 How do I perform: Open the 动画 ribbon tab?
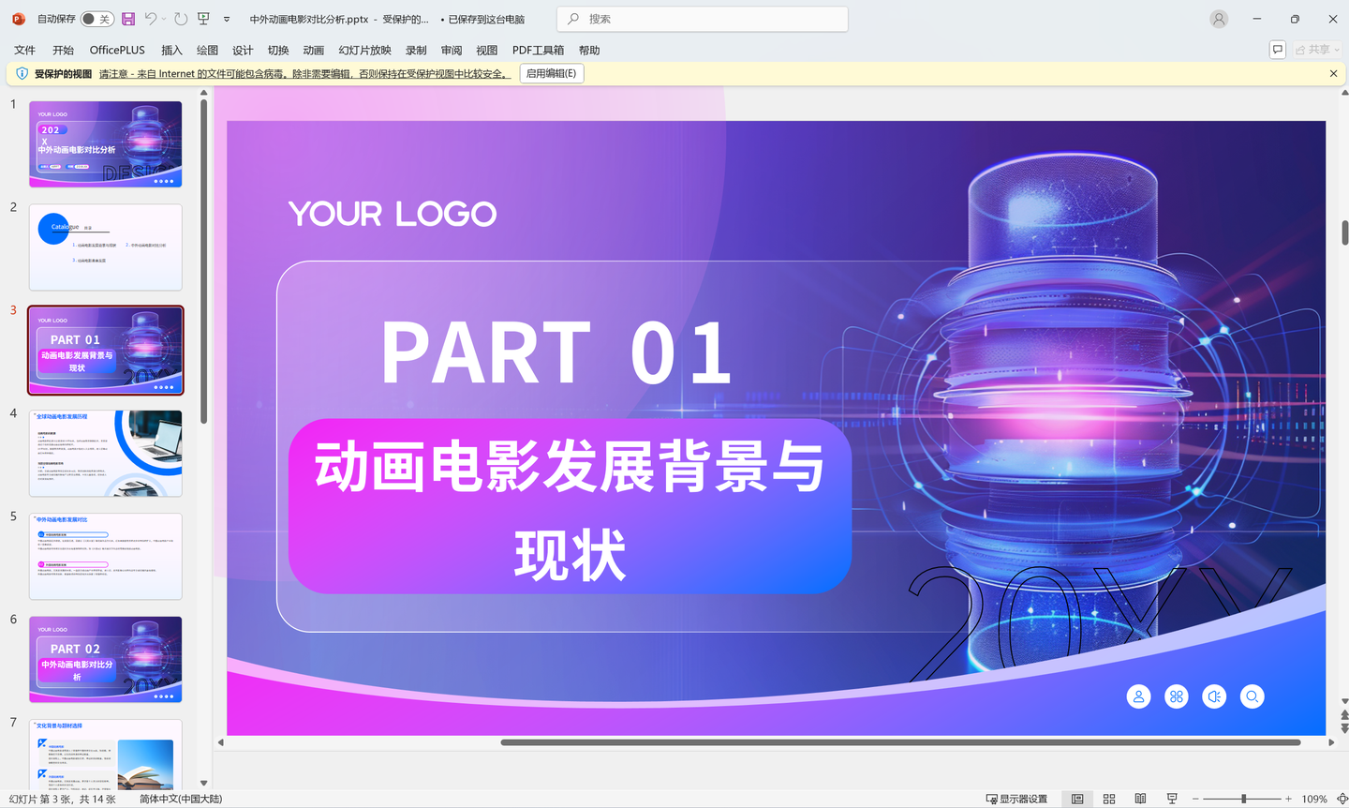313,50
